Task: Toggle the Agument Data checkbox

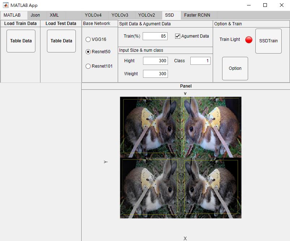Action: (178, 36)
